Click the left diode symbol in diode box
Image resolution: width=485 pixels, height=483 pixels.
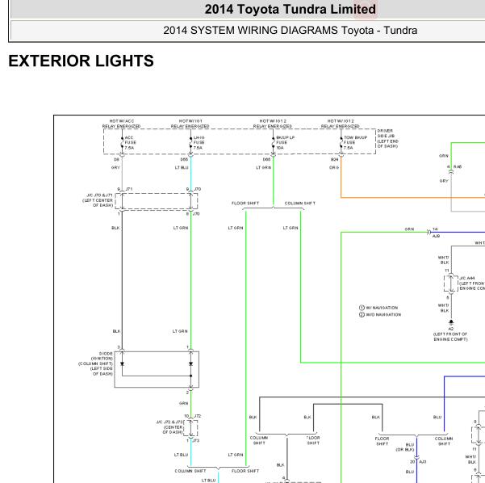(x=122, y=363)
